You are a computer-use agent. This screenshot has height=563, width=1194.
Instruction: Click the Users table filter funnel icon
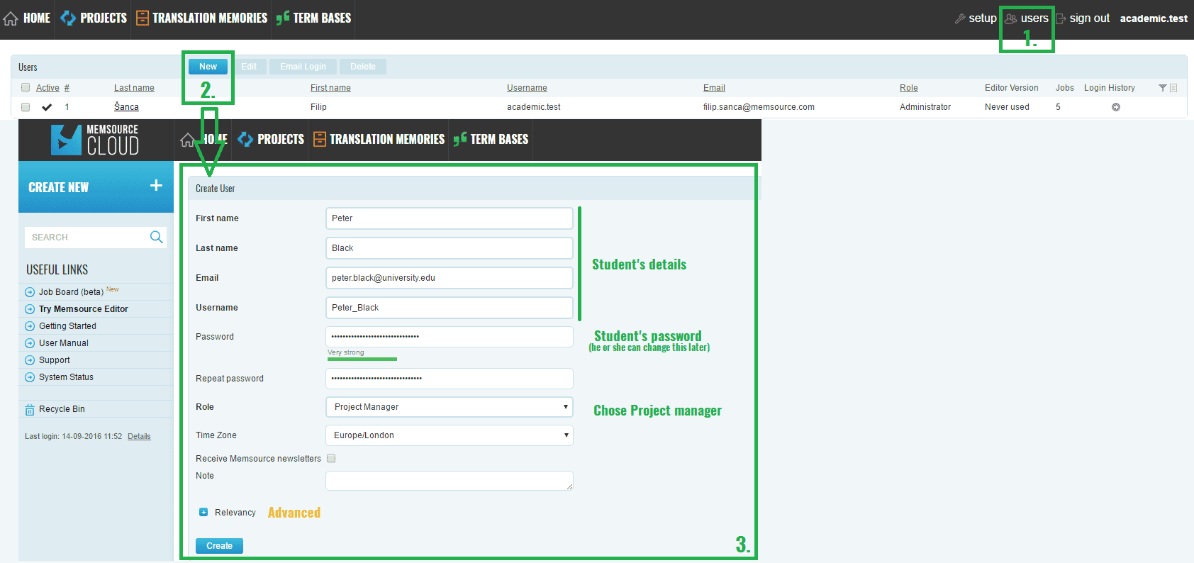pos(1163,88)
